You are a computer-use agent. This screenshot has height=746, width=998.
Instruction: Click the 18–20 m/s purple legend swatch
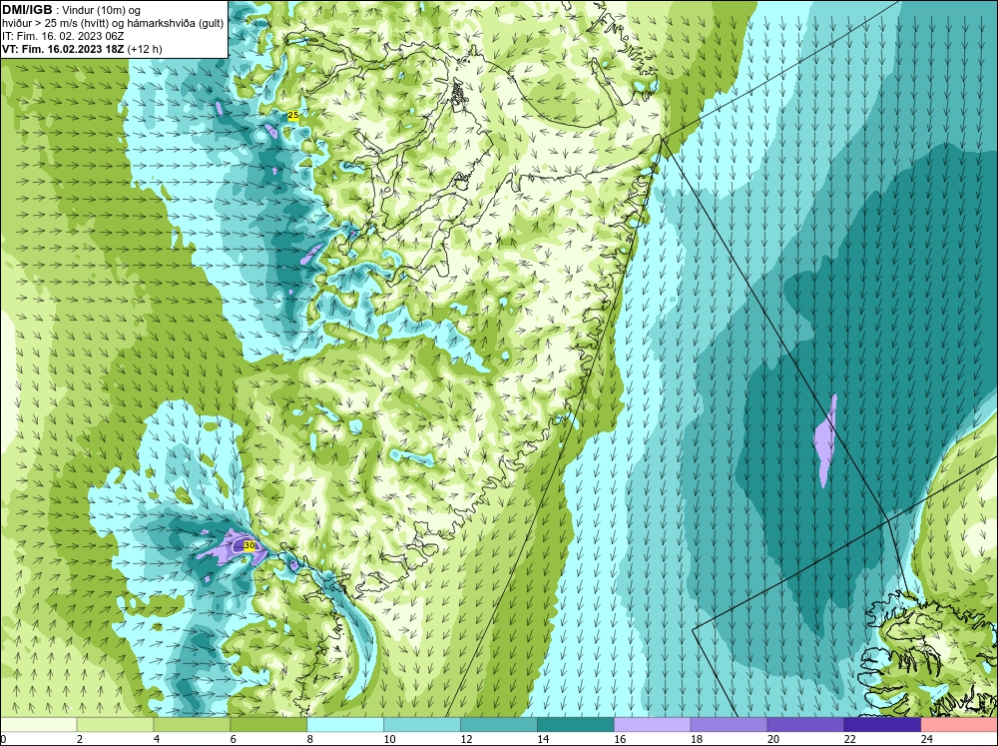pos(729,725)
